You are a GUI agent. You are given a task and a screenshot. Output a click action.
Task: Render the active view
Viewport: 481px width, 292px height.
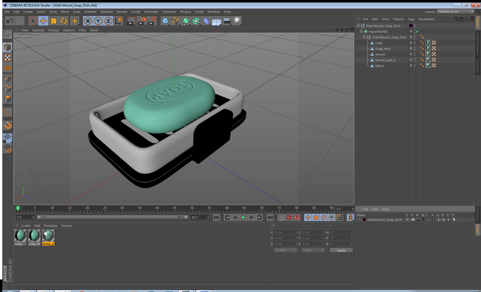pyautogui.click(x=131, y=21)
